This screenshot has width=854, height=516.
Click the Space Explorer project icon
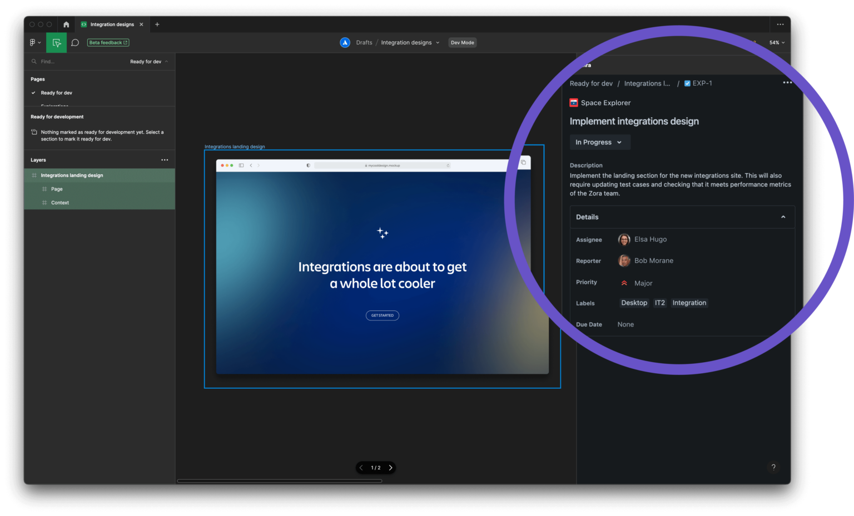pyautogui.click(x=573, y=103)
